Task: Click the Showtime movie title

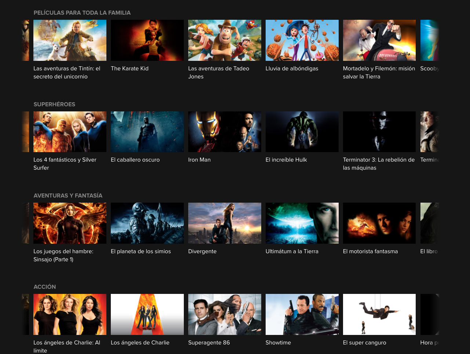Action: click(x=278, y=343)
